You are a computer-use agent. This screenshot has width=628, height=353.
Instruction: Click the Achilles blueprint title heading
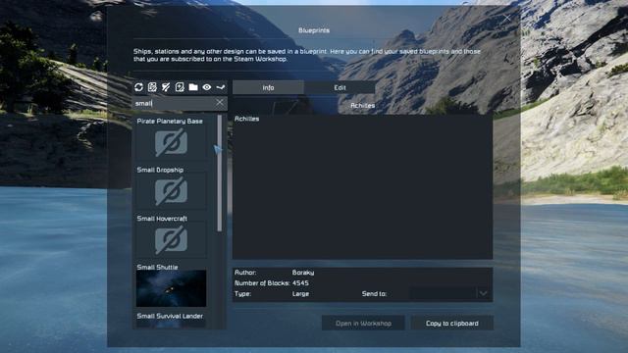(x=362, y=105)
